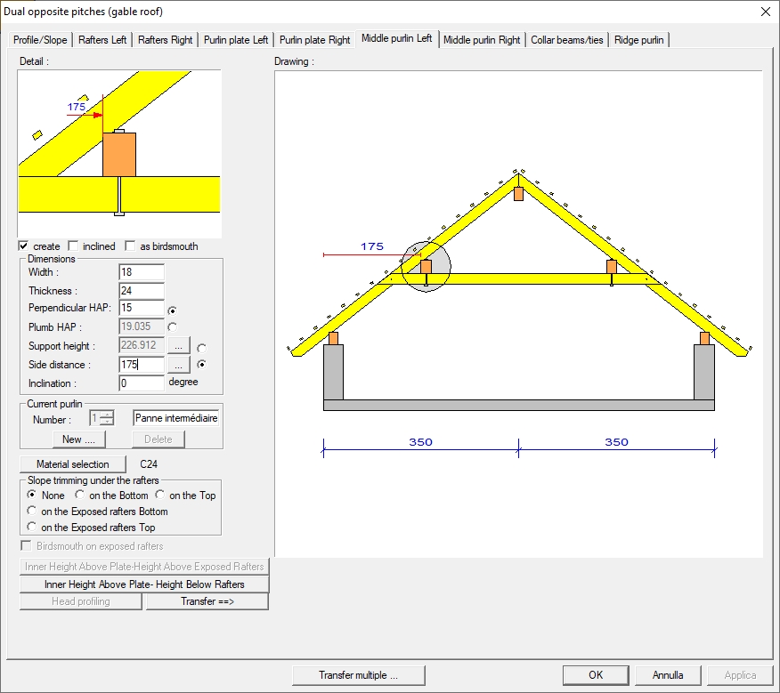Click into the Width input field

tap(141, 272)
